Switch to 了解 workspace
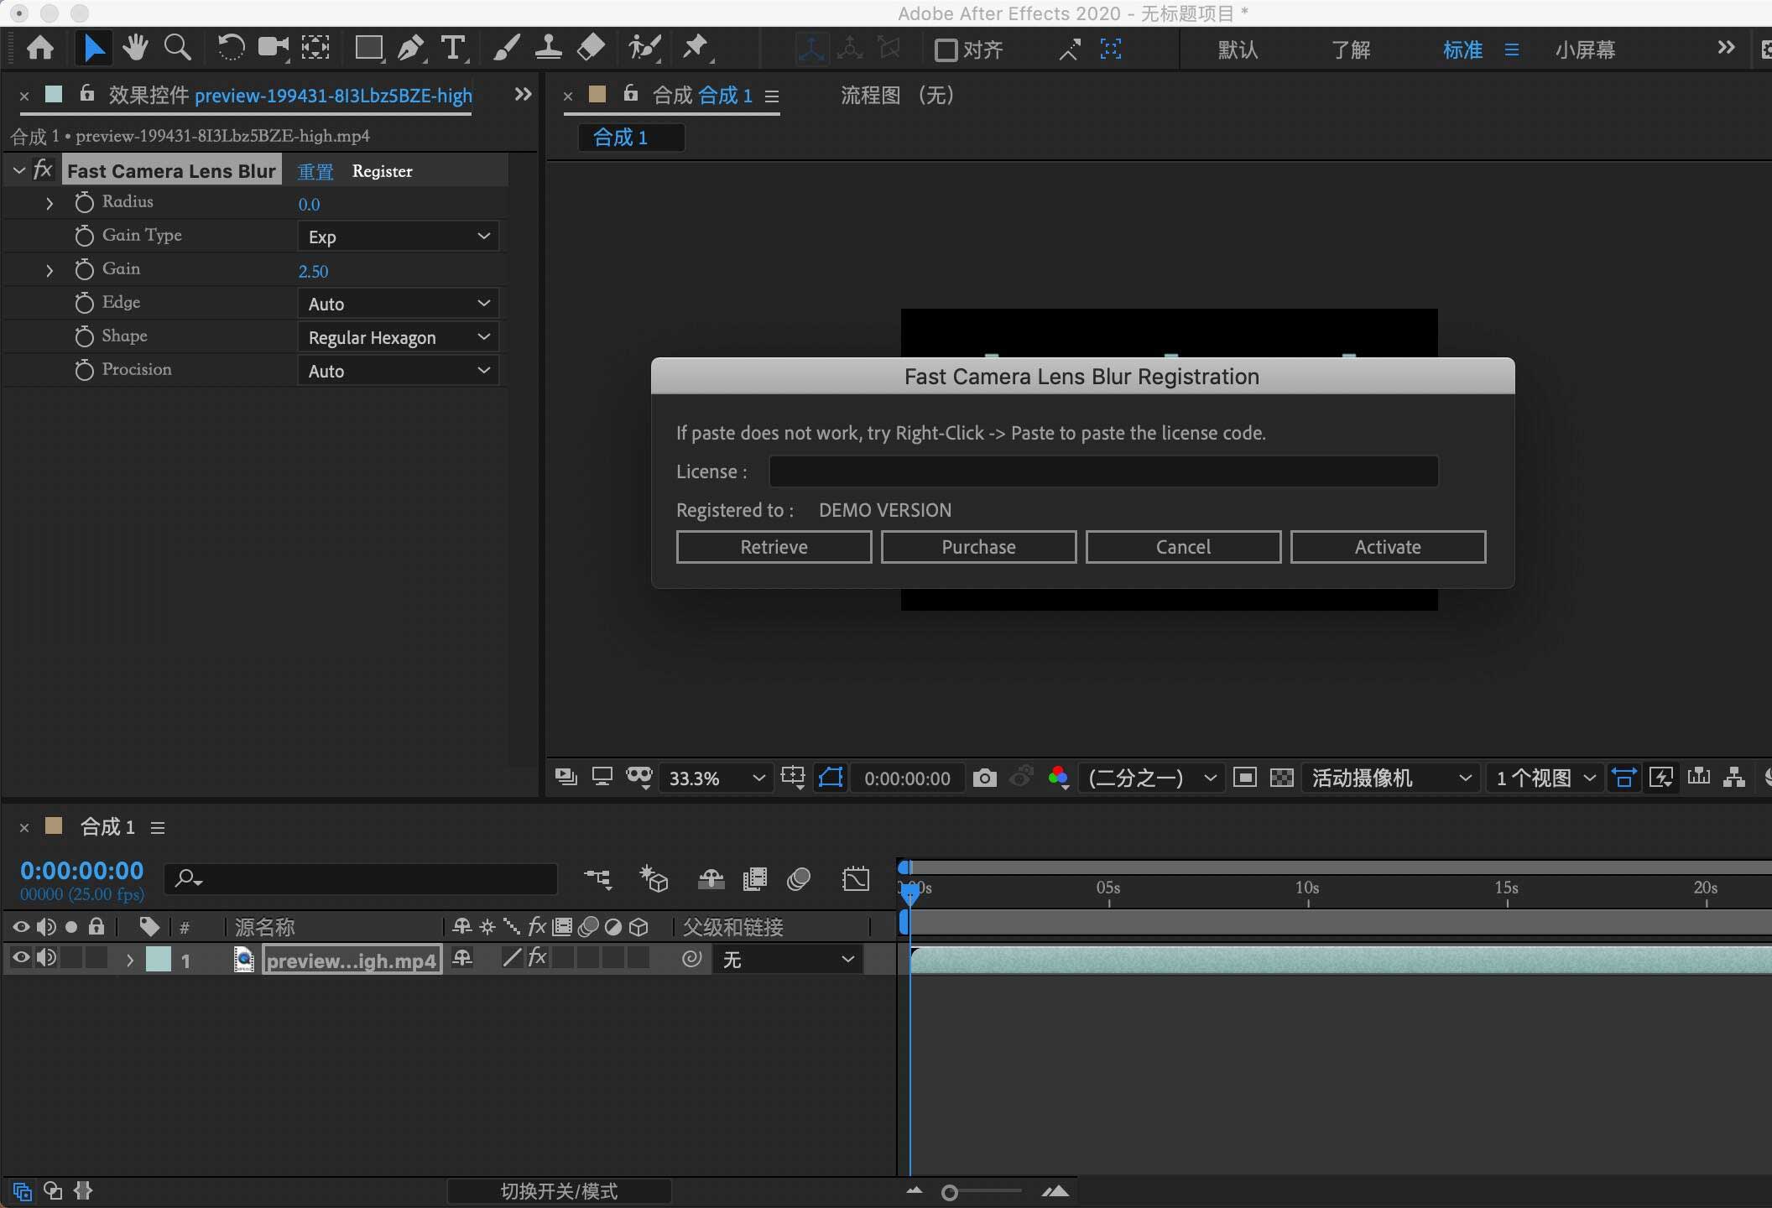 1351,49
